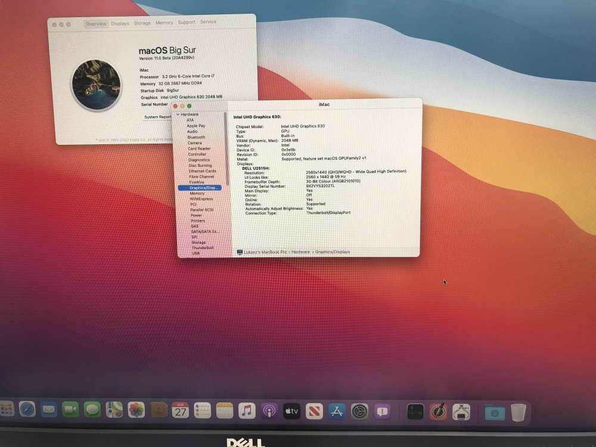Select NVMExpress in the sidebar

click(x=201, y=199)
